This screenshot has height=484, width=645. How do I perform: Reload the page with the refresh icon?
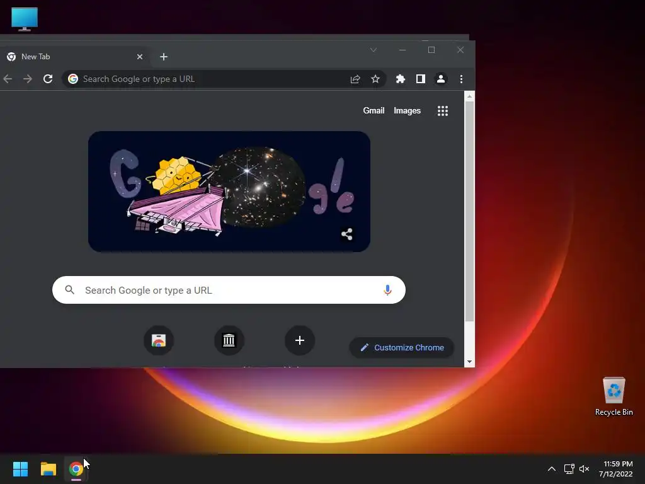[x=48, y=79]
